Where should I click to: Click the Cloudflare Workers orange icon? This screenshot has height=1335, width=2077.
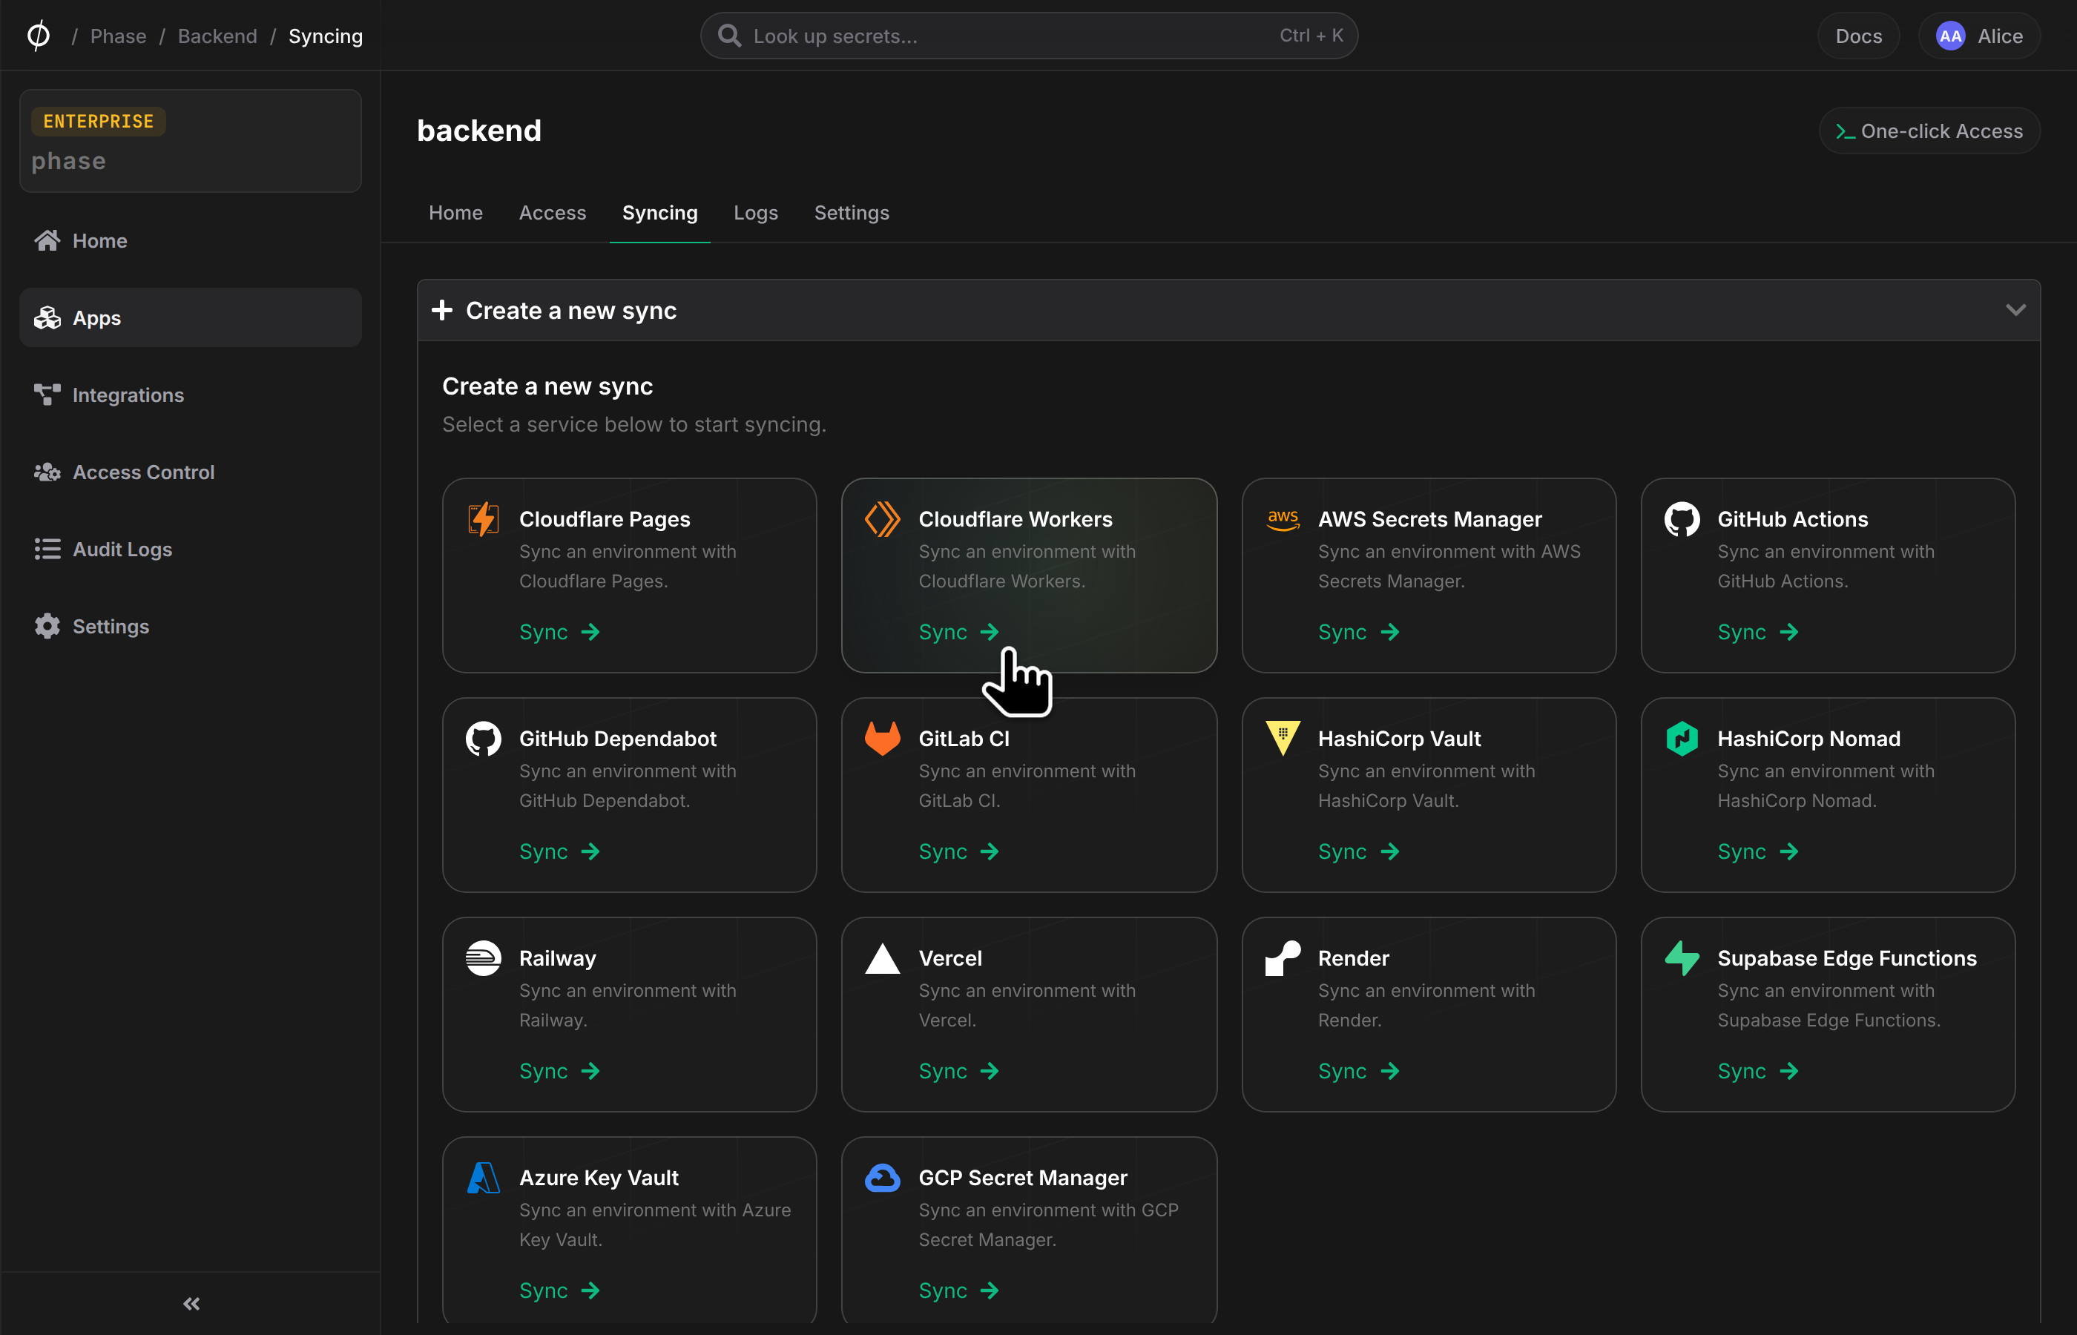[883, 519]
